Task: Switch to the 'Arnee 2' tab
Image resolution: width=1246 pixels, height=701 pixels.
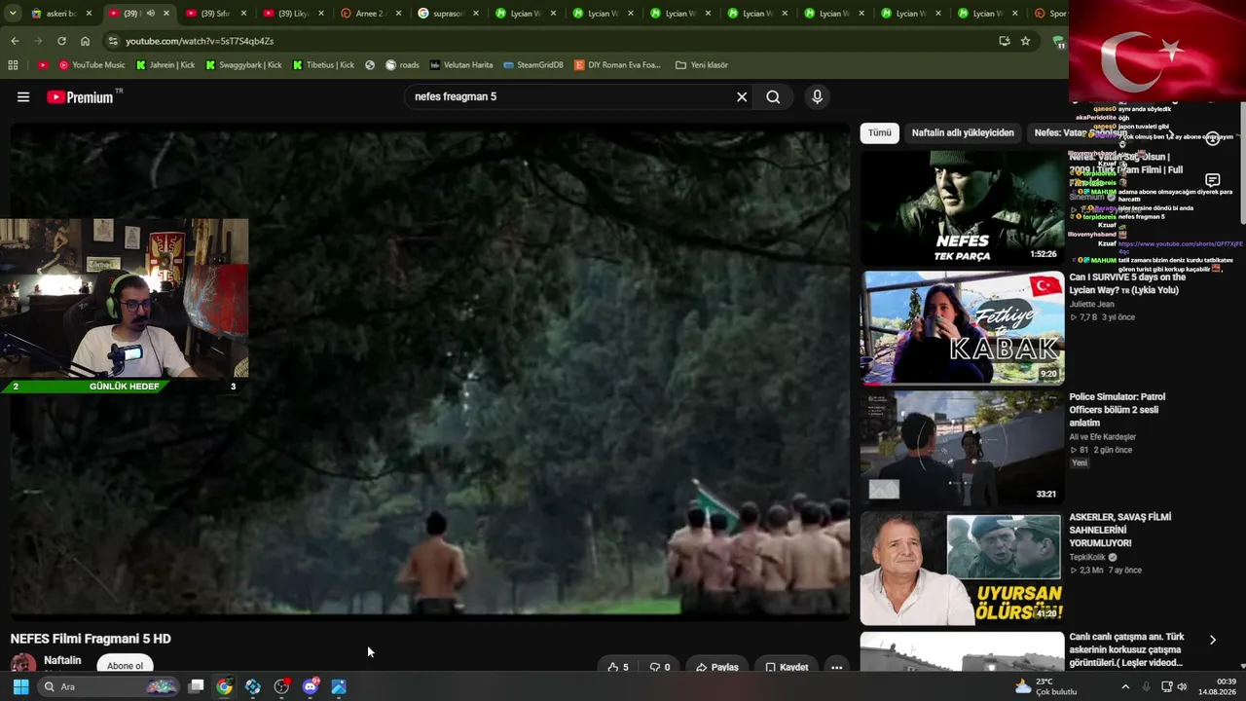Action: point(368,14)
